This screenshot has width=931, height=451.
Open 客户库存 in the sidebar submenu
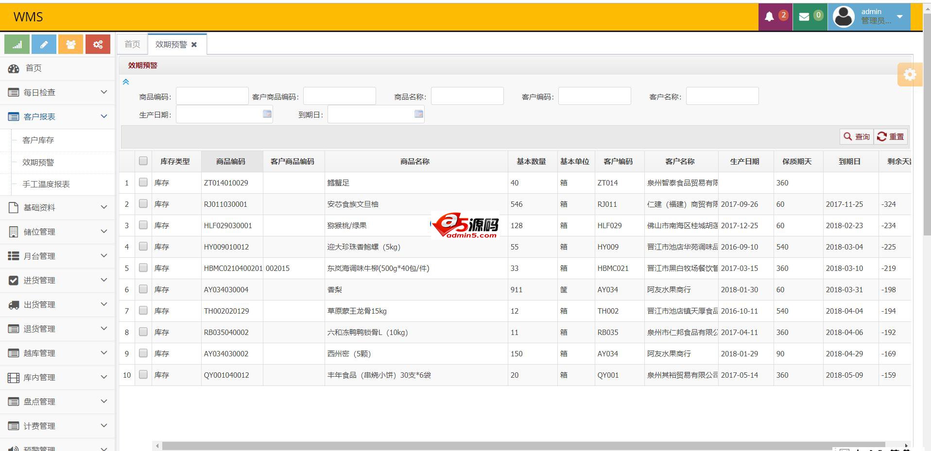tap(38, 140)
